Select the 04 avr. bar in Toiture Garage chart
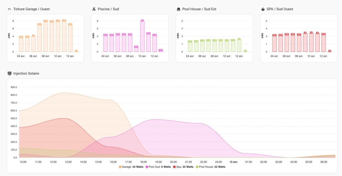342x176 pixels. point(21,45)
